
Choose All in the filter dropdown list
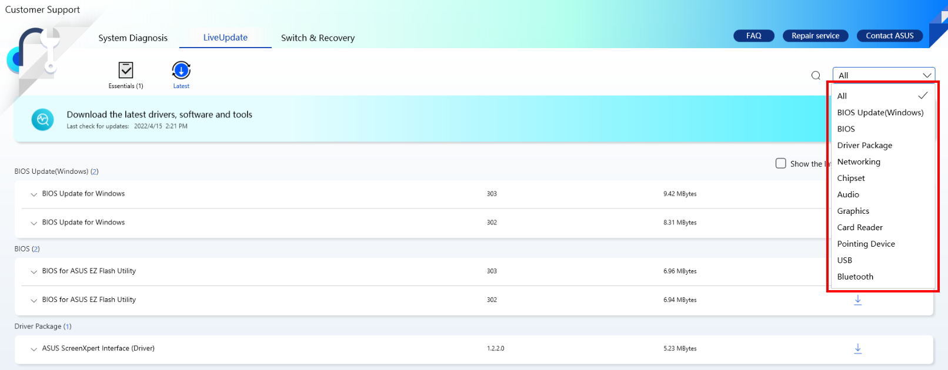(x=882, y=96)
